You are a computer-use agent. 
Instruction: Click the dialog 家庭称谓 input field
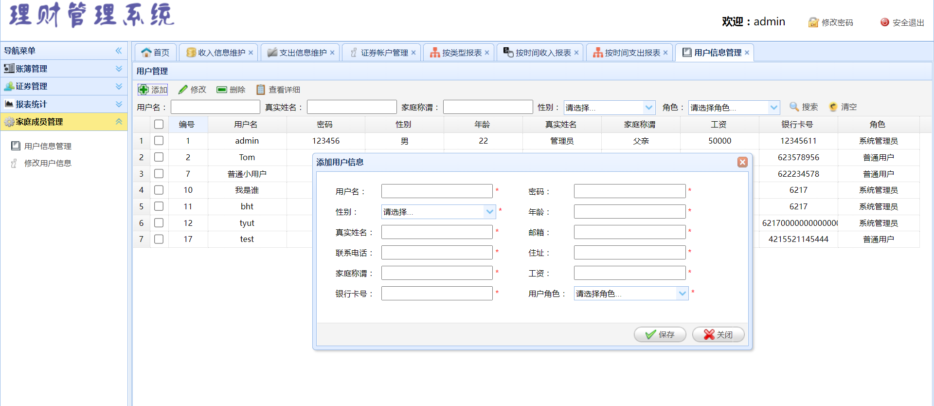click(437, 273)
